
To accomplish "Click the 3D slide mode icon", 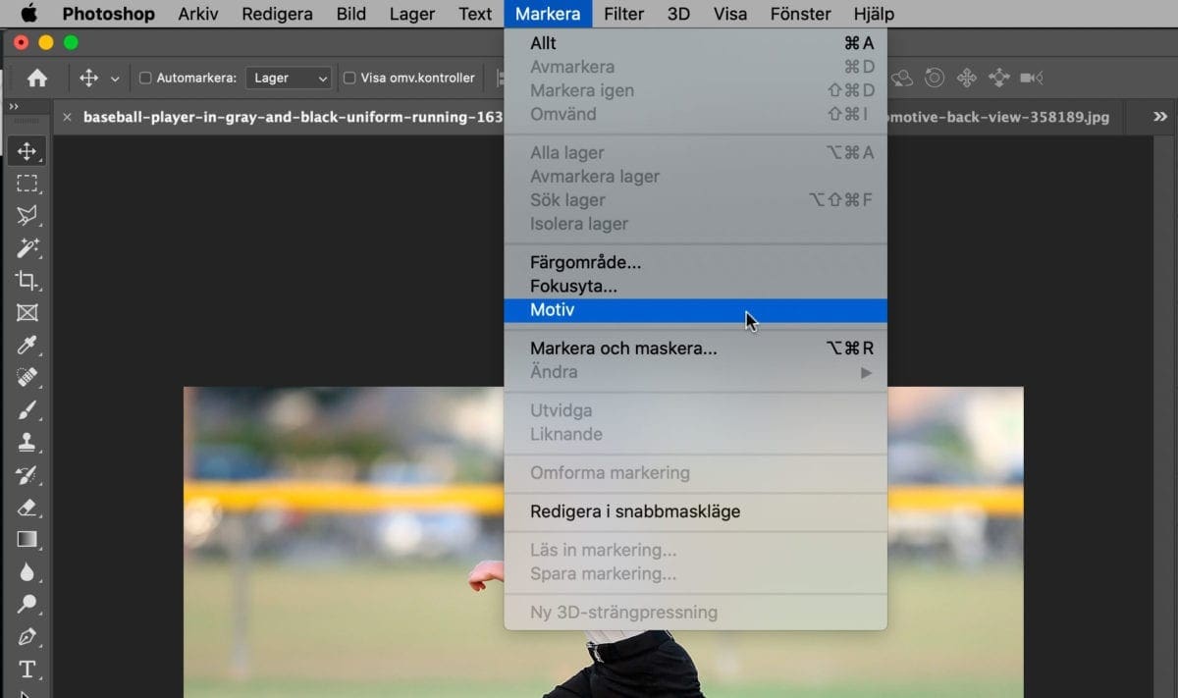I will click(999, 78).
